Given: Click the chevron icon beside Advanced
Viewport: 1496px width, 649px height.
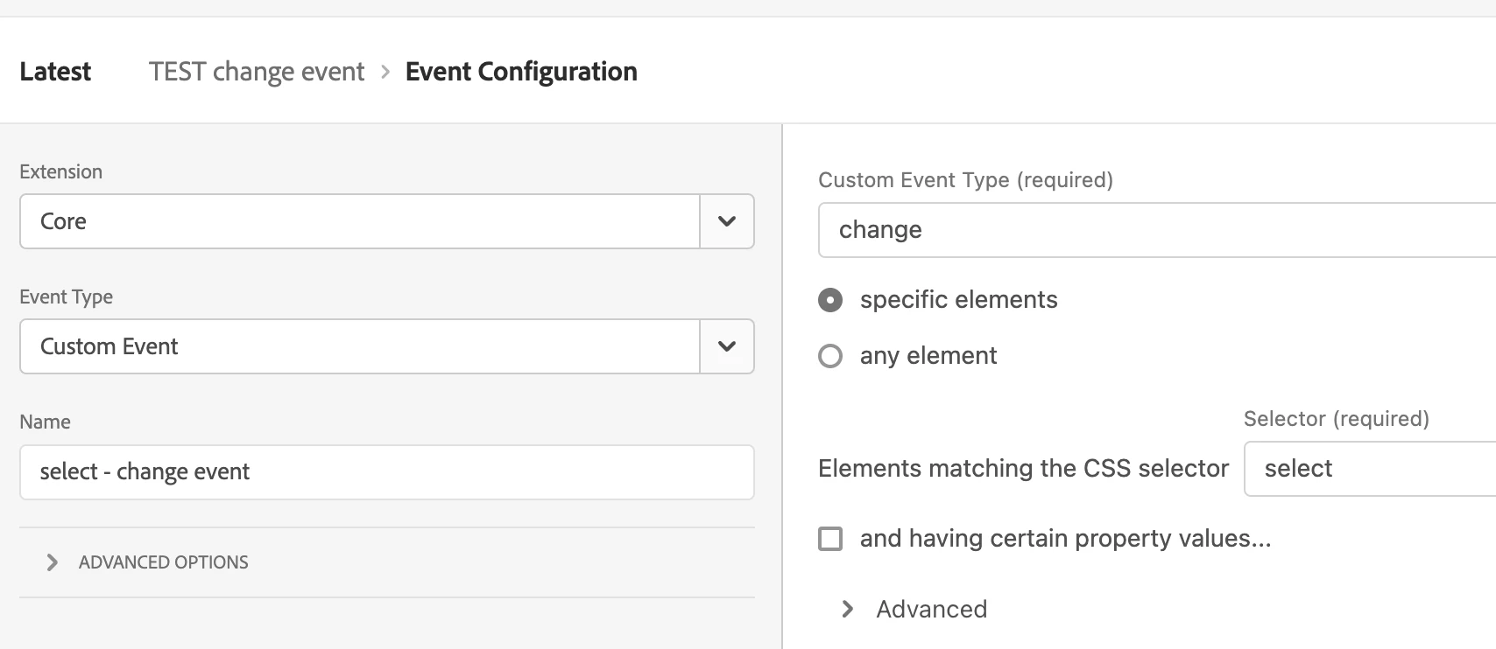Looking at the screenshot, I should point(847,610).
